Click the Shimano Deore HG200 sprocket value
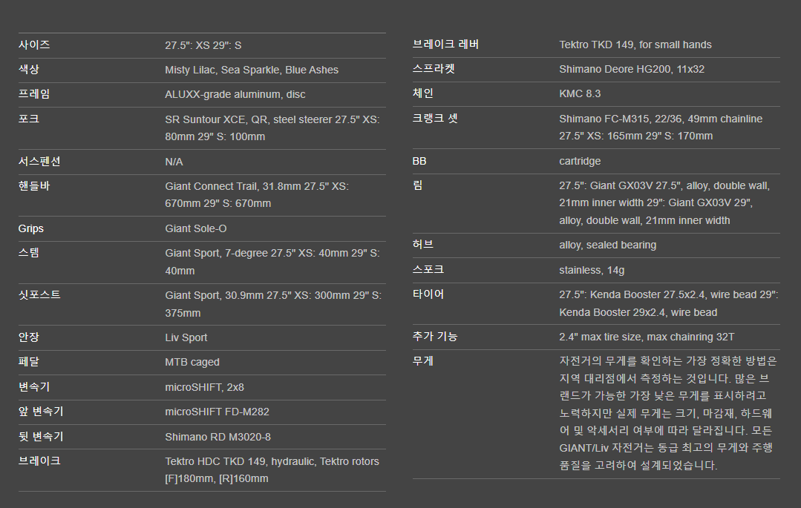This screenshot has width=801, height=508. coord(632,69)
